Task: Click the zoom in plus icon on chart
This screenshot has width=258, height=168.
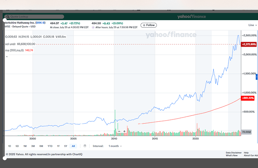Action: click(125, 131)
